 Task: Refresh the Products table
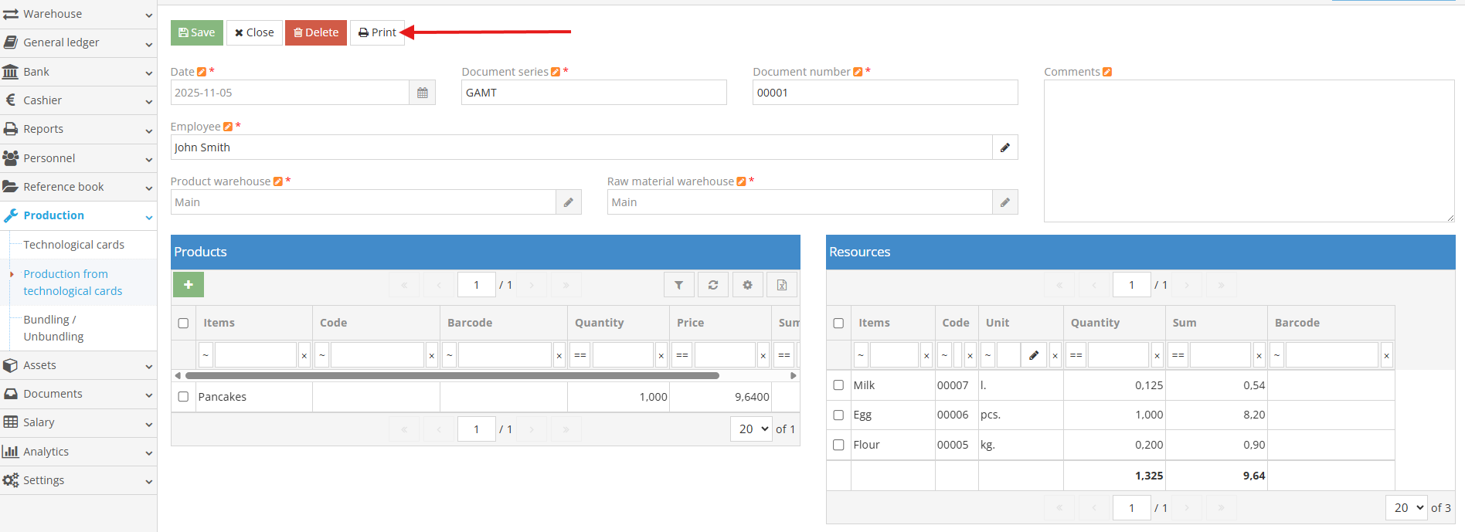[x=713, y=285]
